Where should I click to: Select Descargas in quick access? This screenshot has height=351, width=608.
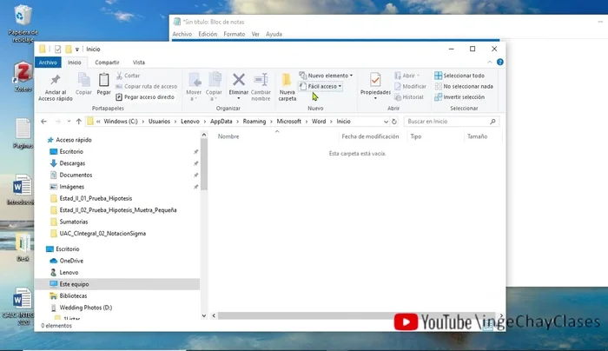72,163
